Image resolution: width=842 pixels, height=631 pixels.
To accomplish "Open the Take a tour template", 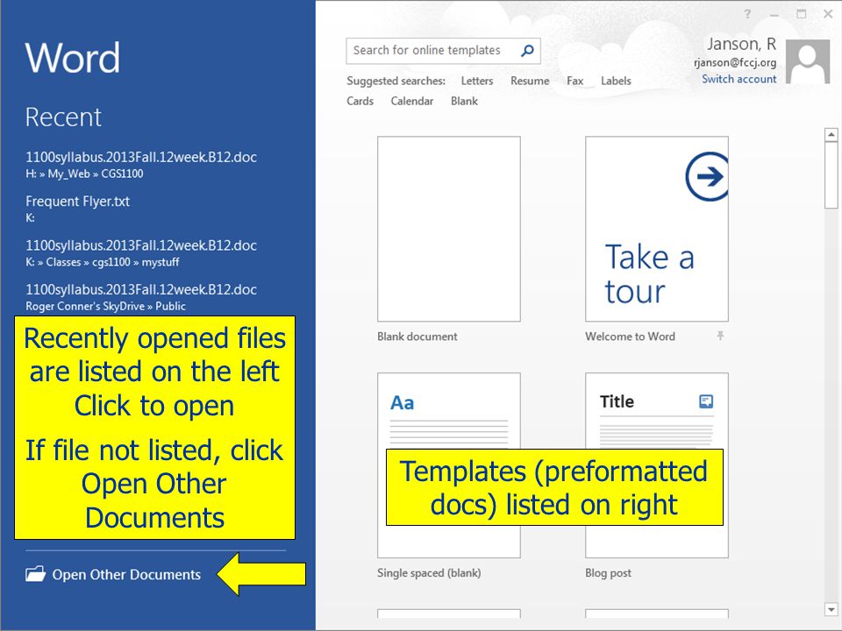I will [657, 229].
